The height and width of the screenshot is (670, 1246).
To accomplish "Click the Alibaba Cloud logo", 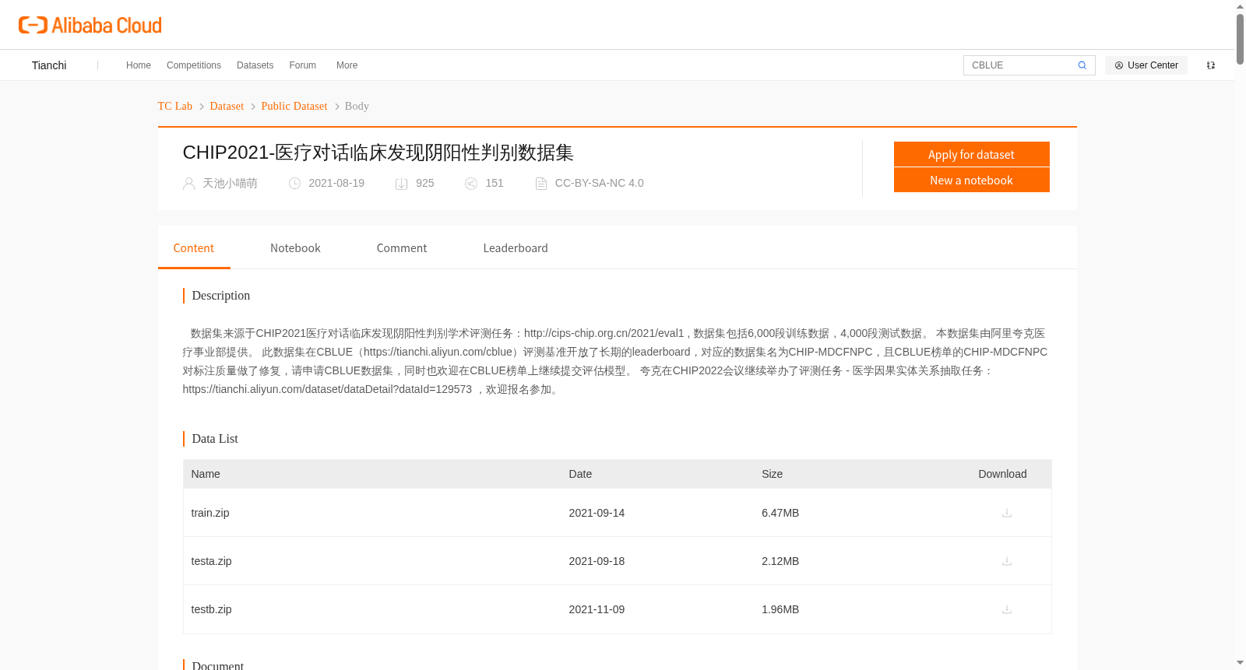I will click(90, 25).
